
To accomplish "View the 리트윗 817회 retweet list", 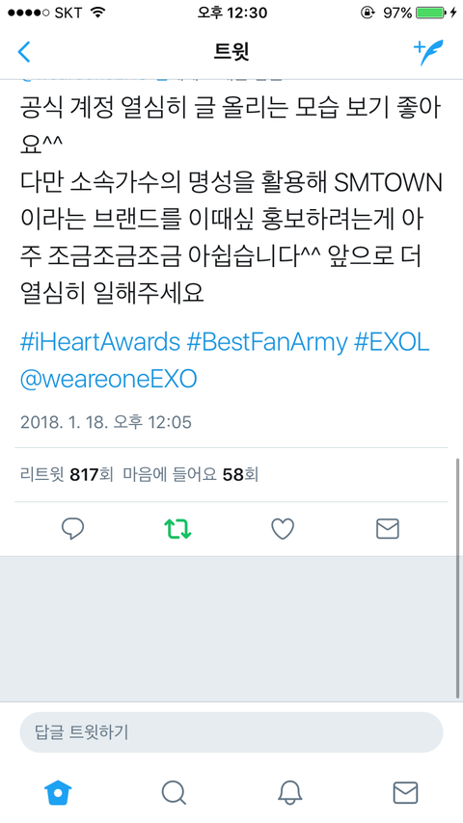I will (67, 475).
